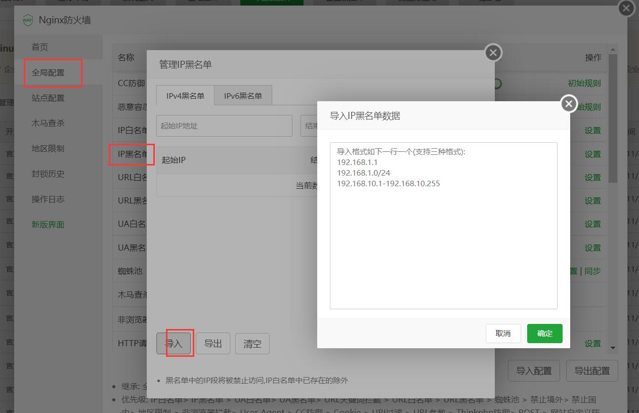Screen dimensions: 639x413
Task: Click 设置 in the HTTP请求 row
Action: 593,344
